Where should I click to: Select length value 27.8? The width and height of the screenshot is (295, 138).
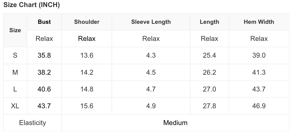(209, 106)
